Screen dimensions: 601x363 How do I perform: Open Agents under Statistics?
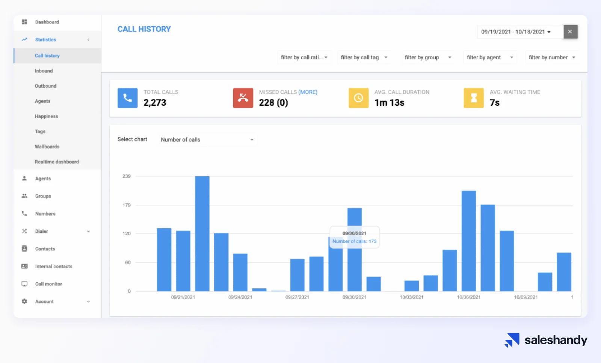pyautogui.click(x=42, y=101)
